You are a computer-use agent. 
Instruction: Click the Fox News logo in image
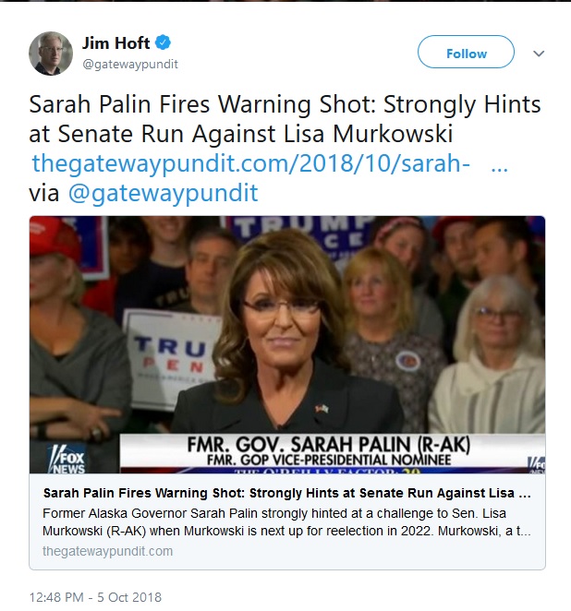(67, 458)
